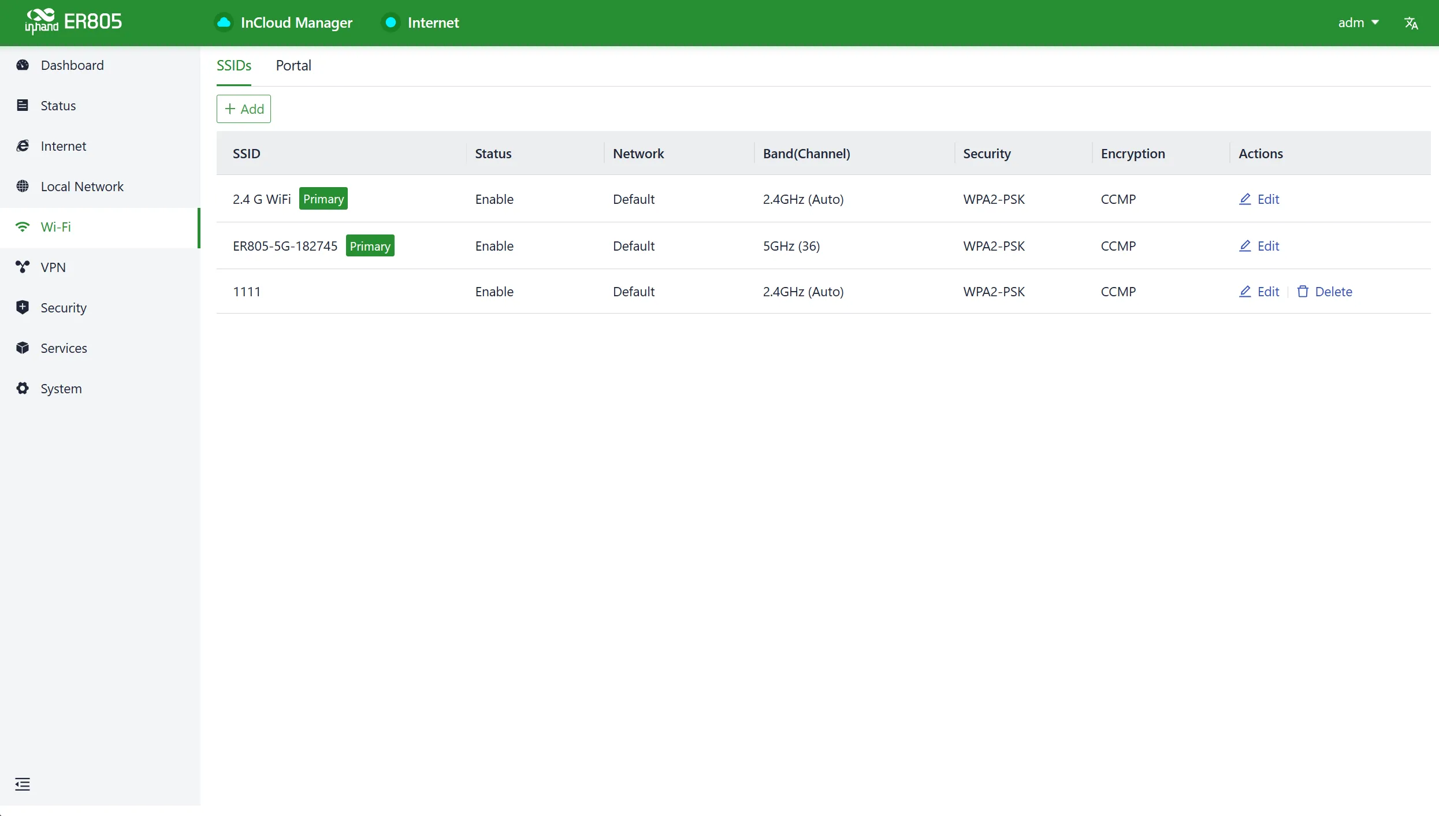Click the pencil icon for 2.4 G WiFi

pos(1245,199)
